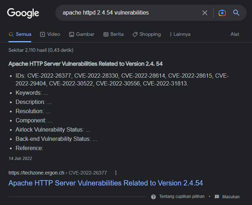Click the Reference bullet line
This screenshot has height=205, width=252.
click(29, 148)
